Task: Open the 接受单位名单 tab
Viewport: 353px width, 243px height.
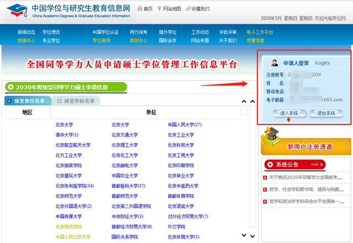Action: [28, 101]
